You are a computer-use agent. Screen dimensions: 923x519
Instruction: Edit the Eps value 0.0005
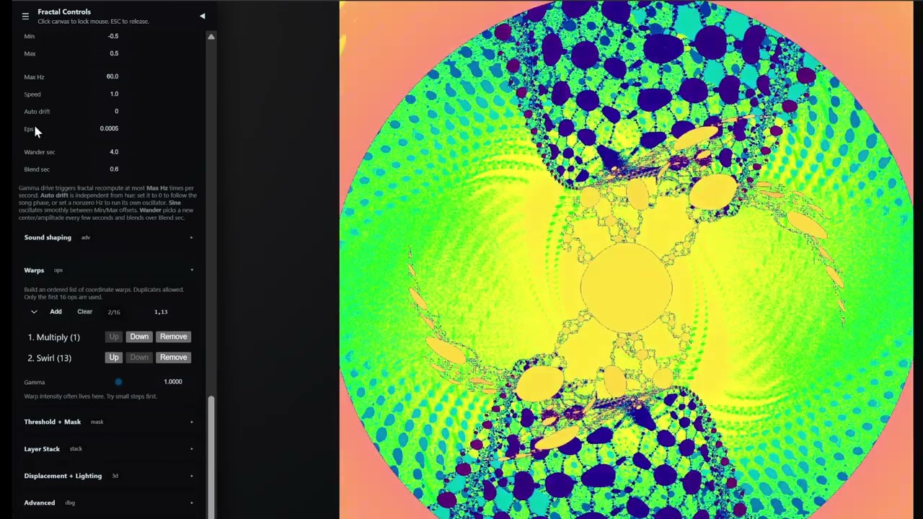click(109, 128)
